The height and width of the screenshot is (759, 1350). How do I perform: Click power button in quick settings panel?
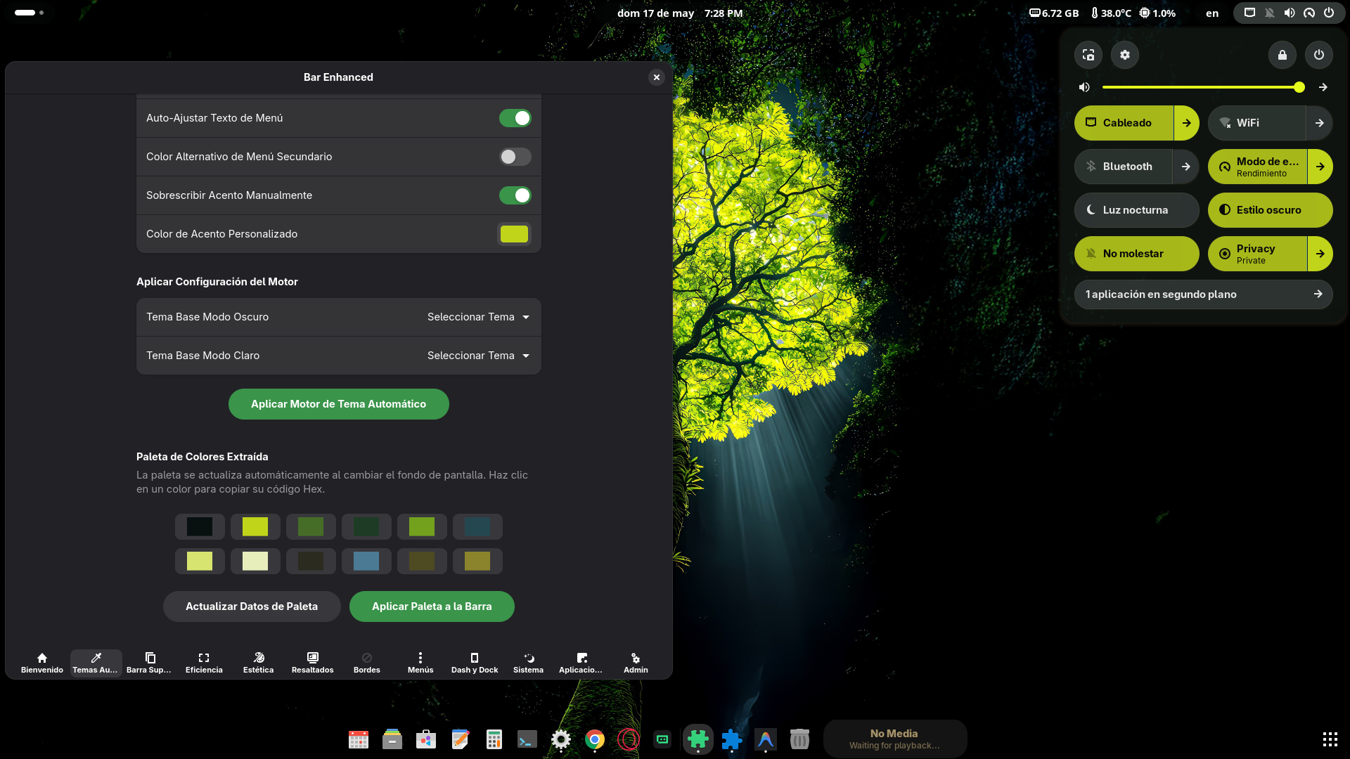pos(1318,55)
